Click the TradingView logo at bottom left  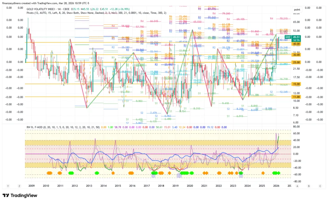click(20, 195)
